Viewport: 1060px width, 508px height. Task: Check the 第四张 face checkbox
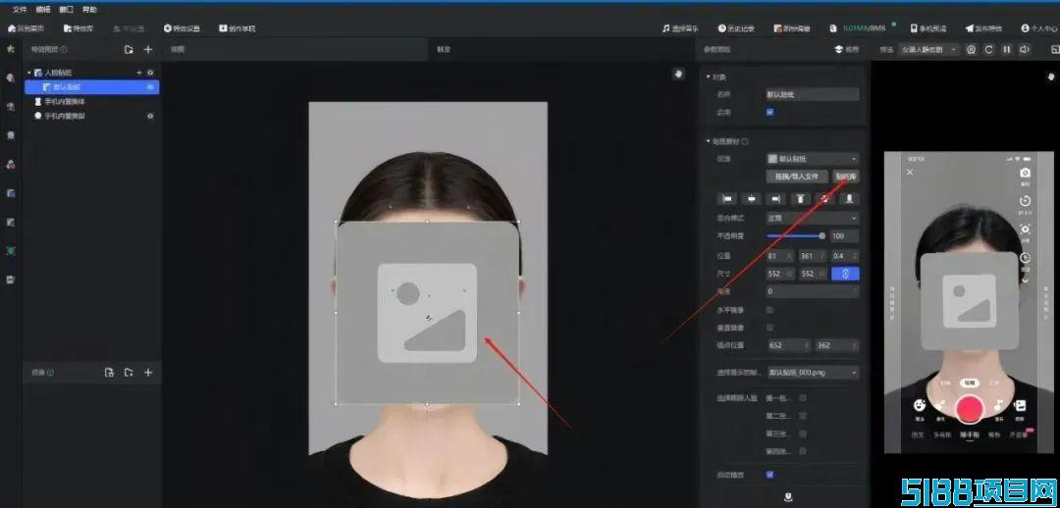point(803,450)
